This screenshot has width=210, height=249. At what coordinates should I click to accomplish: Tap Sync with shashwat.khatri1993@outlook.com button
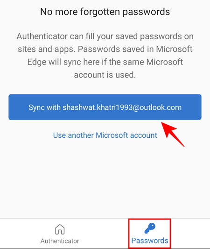[x=105, y=107]
